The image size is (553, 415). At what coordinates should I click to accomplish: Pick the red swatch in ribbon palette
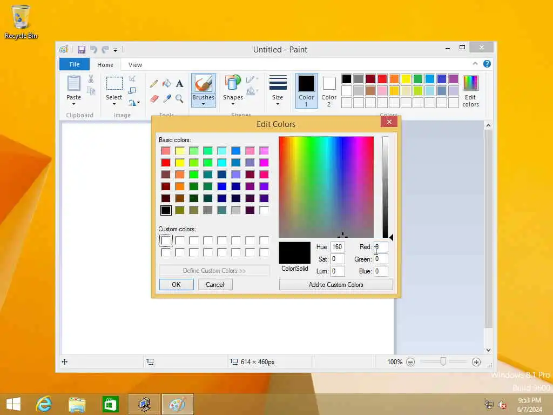[382, 79]
